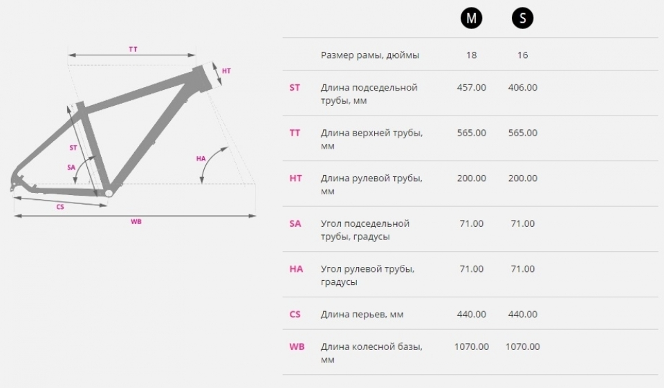Click the SA angle label in the diagram
Image resolution: width=664 pixels, height=388 pixels.
coord(71,167)
